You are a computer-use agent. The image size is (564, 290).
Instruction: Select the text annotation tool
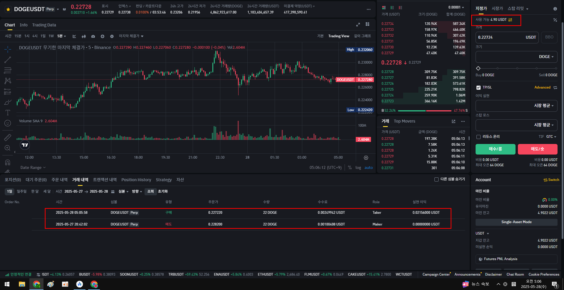click(x=8, y=113)
